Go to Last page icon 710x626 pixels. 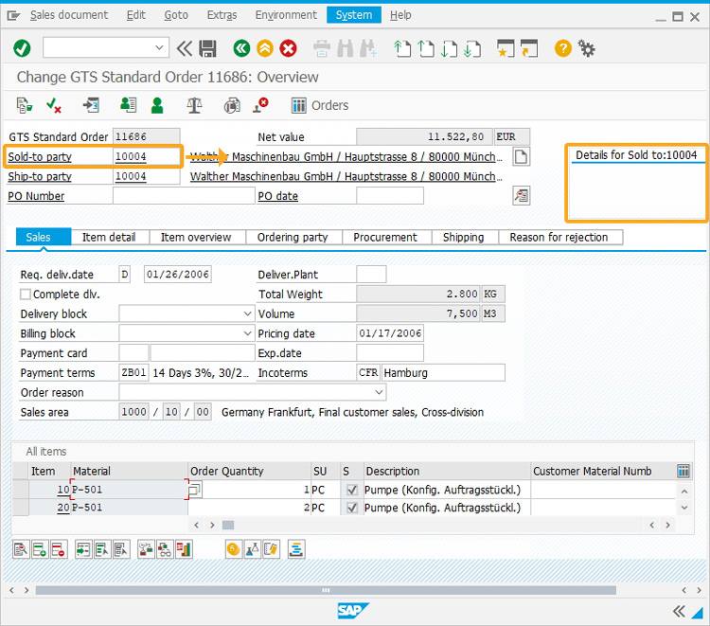tap(472, 48)
